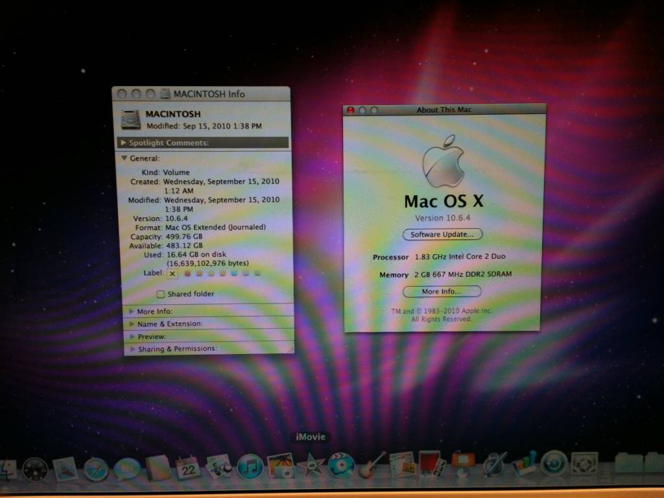The image size is (664, 498).
Task: Click the Software Update... button
Action: pyautogui.click(x=442, y=234)
